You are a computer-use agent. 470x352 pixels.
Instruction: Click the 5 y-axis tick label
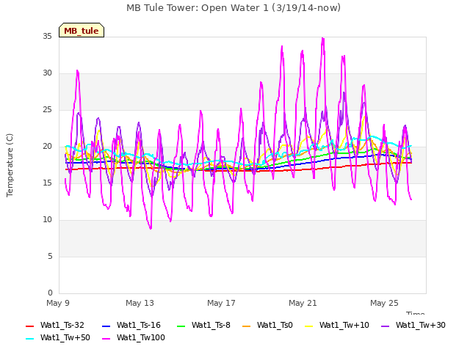click(50, 256)
